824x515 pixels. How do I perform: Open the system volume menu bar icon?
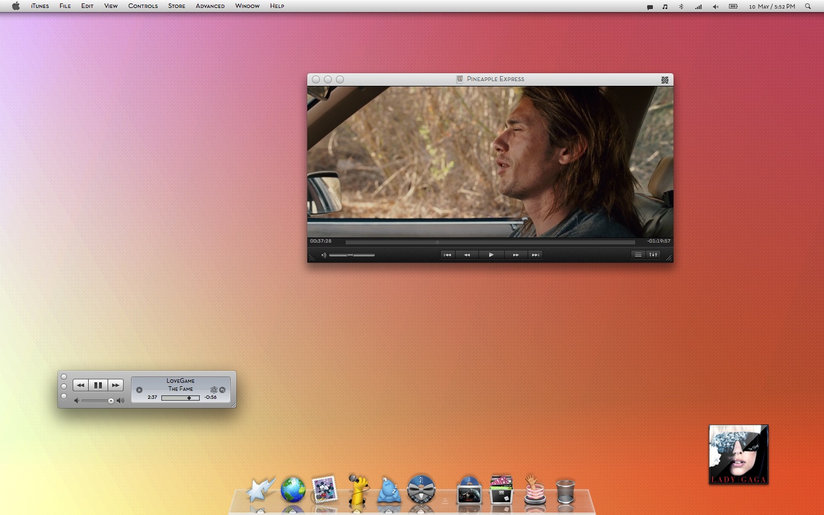(x=715, y=6)
